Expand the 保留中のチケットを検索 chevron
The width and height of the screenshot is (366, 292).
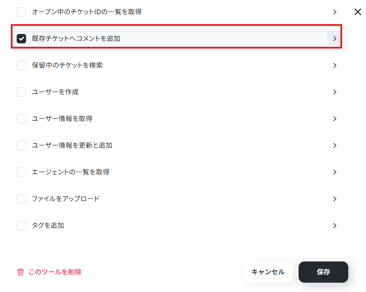pyautogui.click(x=335, y=66)
